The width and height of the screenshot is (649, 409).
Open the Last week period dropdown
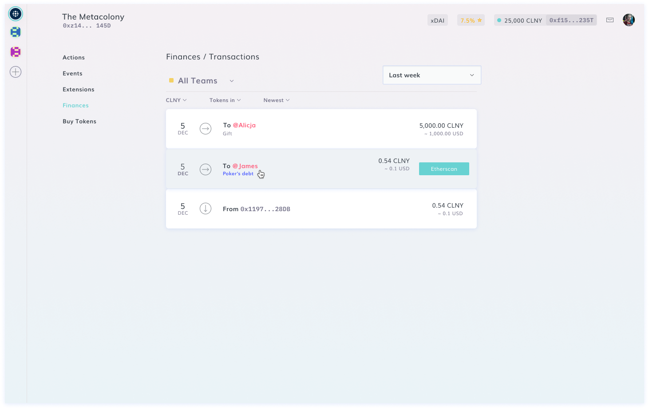pos(432,75)
